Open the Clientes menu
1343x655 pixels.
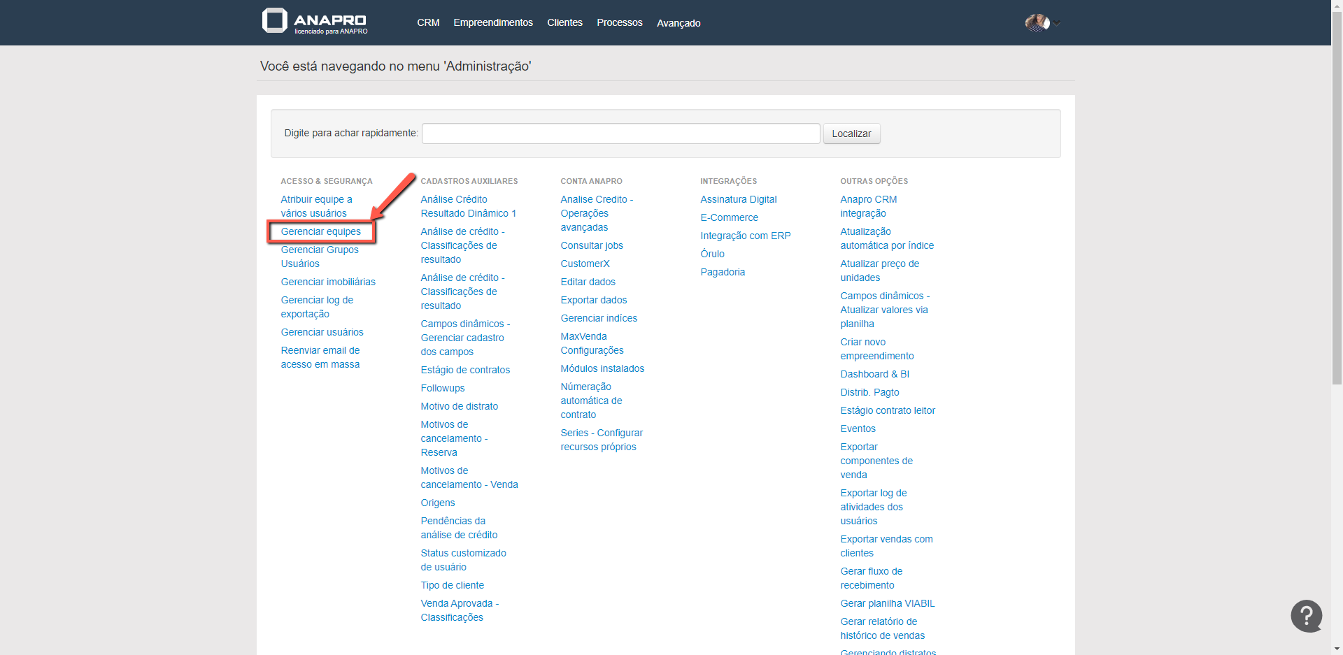click(x=564, y=23)
